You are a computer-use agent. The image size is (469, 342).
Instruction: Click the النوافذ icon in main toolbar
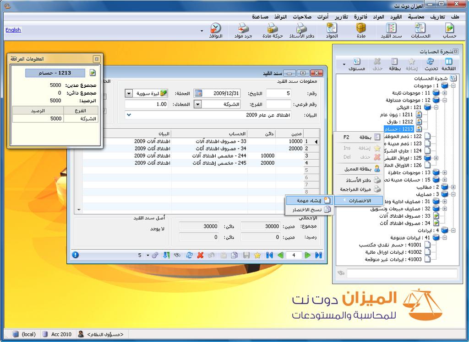click(x=215, y=31)
